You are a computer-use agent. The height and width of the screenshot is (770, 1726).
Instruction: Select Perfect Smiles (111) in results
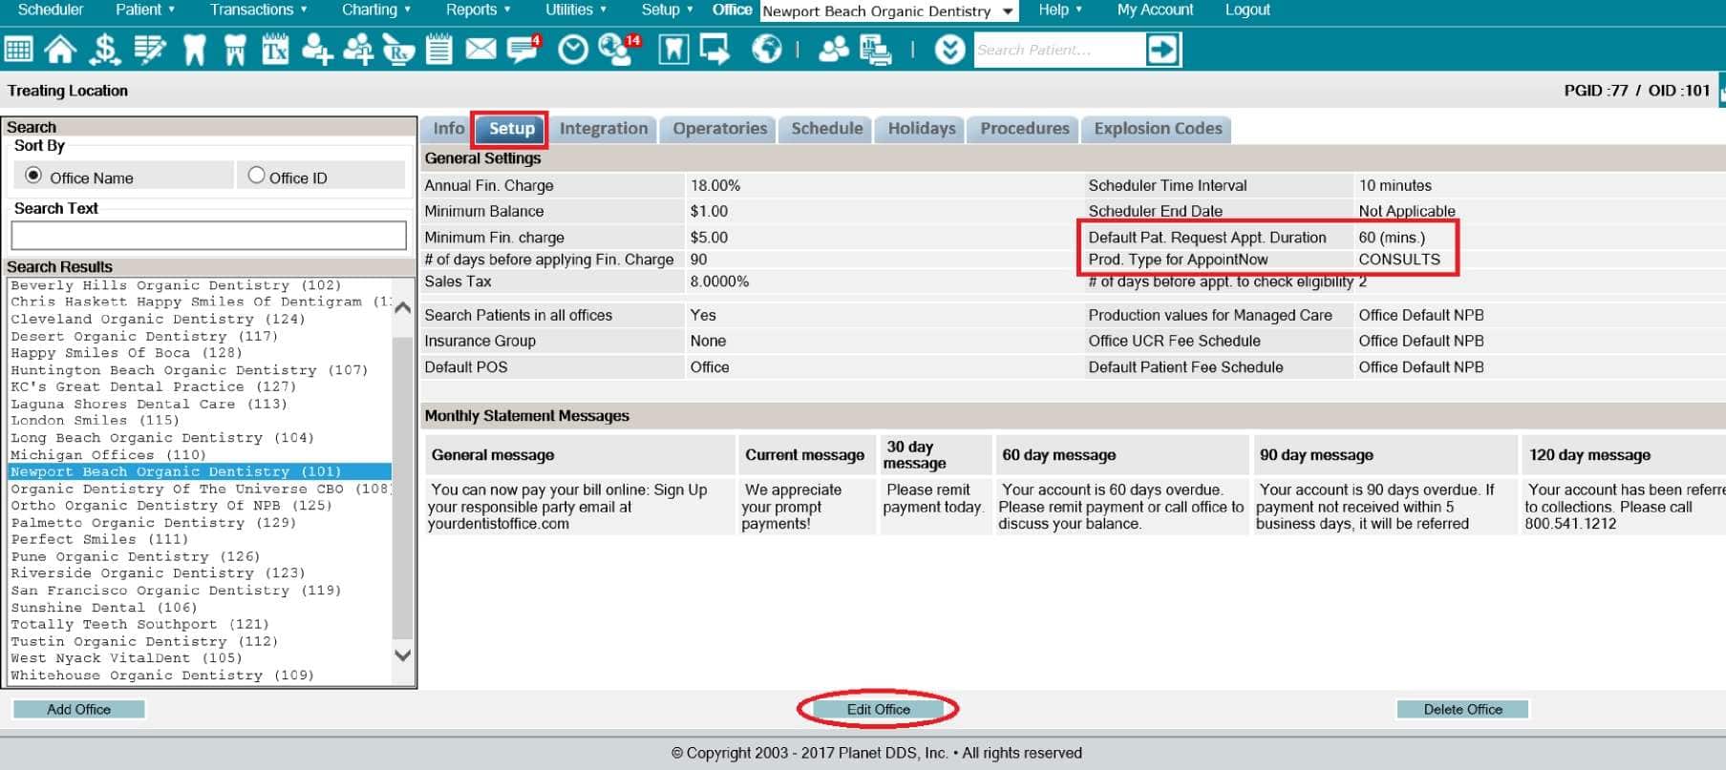coord(99,539)
